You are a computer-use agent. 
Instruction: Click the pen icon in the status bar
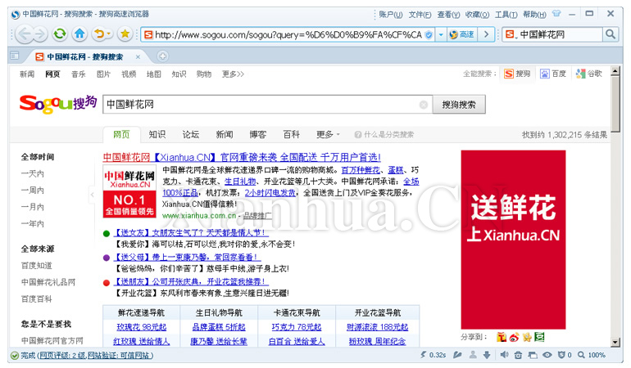(x=457, y=355)
